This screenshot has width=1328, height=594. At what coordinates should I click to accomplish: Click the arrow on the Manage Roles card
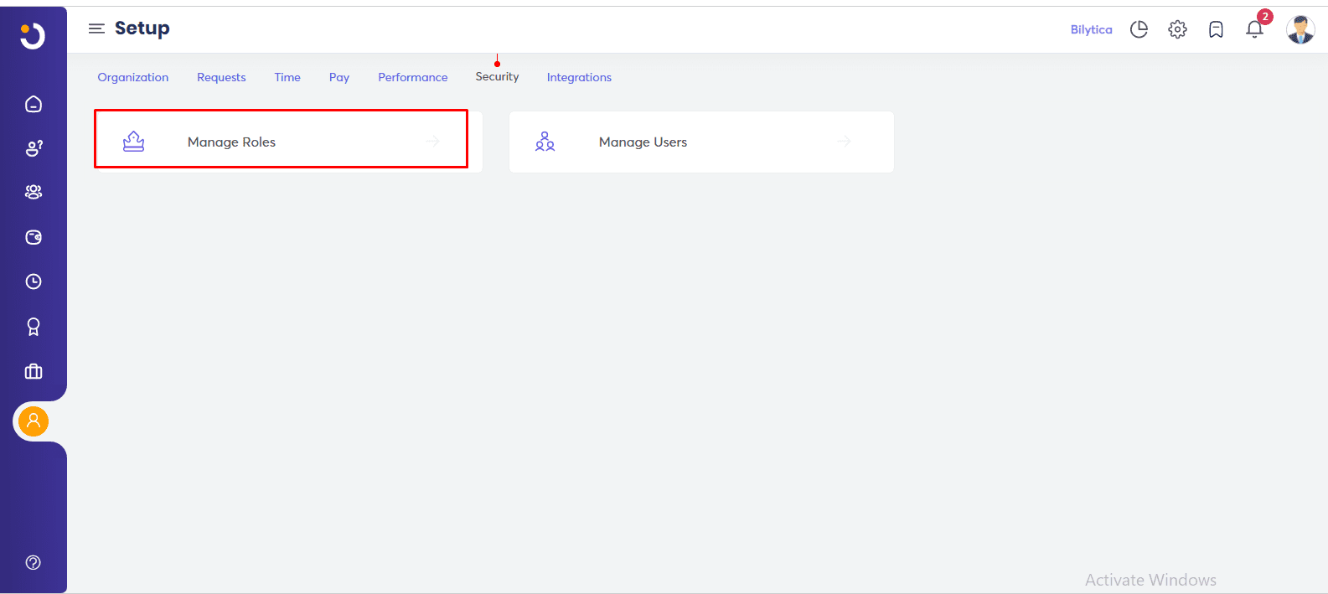[x=432, y=142]
